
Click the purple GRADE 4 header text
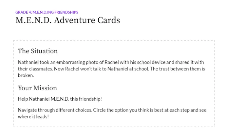click(x=47, y=12)
